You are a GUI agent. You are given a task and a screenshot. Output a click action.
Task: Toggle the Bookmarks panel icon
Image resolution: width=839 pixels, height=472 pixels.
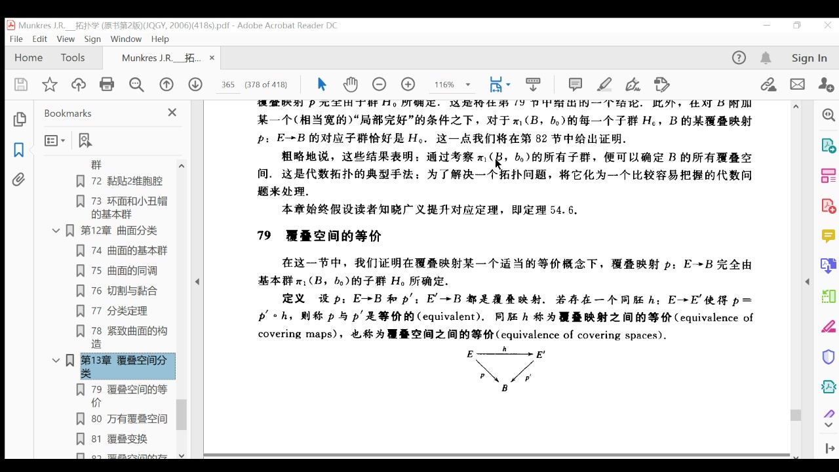(18, 150)
